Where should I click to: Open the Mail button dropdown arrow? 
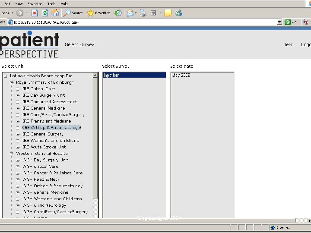click(x=136, y=13)
